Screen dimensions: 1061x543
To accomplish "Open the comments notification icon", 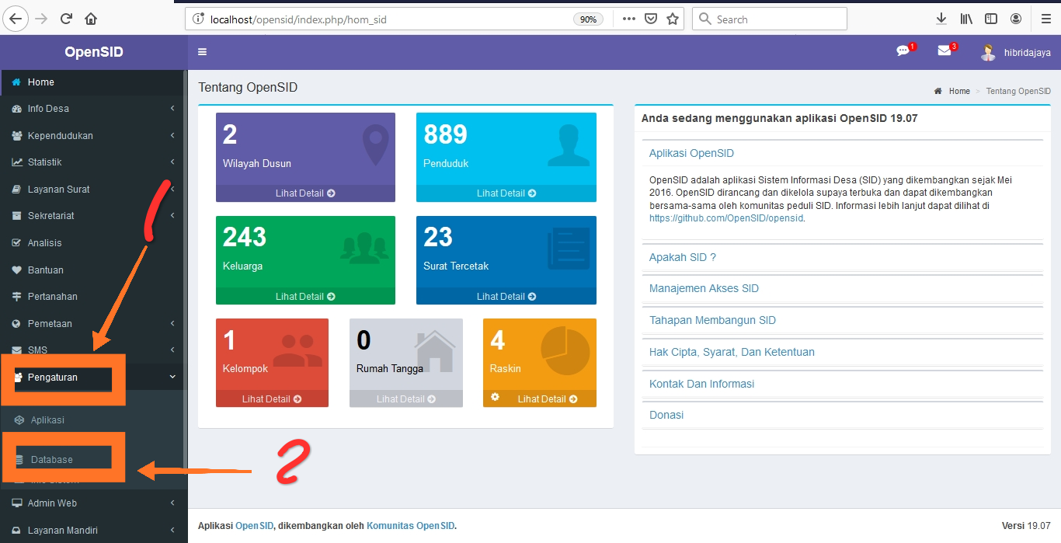I will (903, 51).
